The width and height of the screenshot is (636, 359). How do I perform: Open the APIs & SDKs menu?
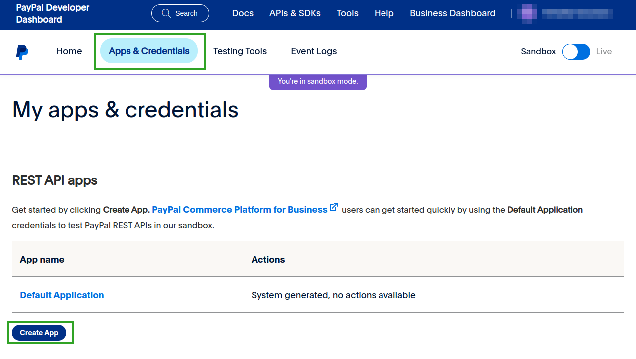click(x=295, y=13)
